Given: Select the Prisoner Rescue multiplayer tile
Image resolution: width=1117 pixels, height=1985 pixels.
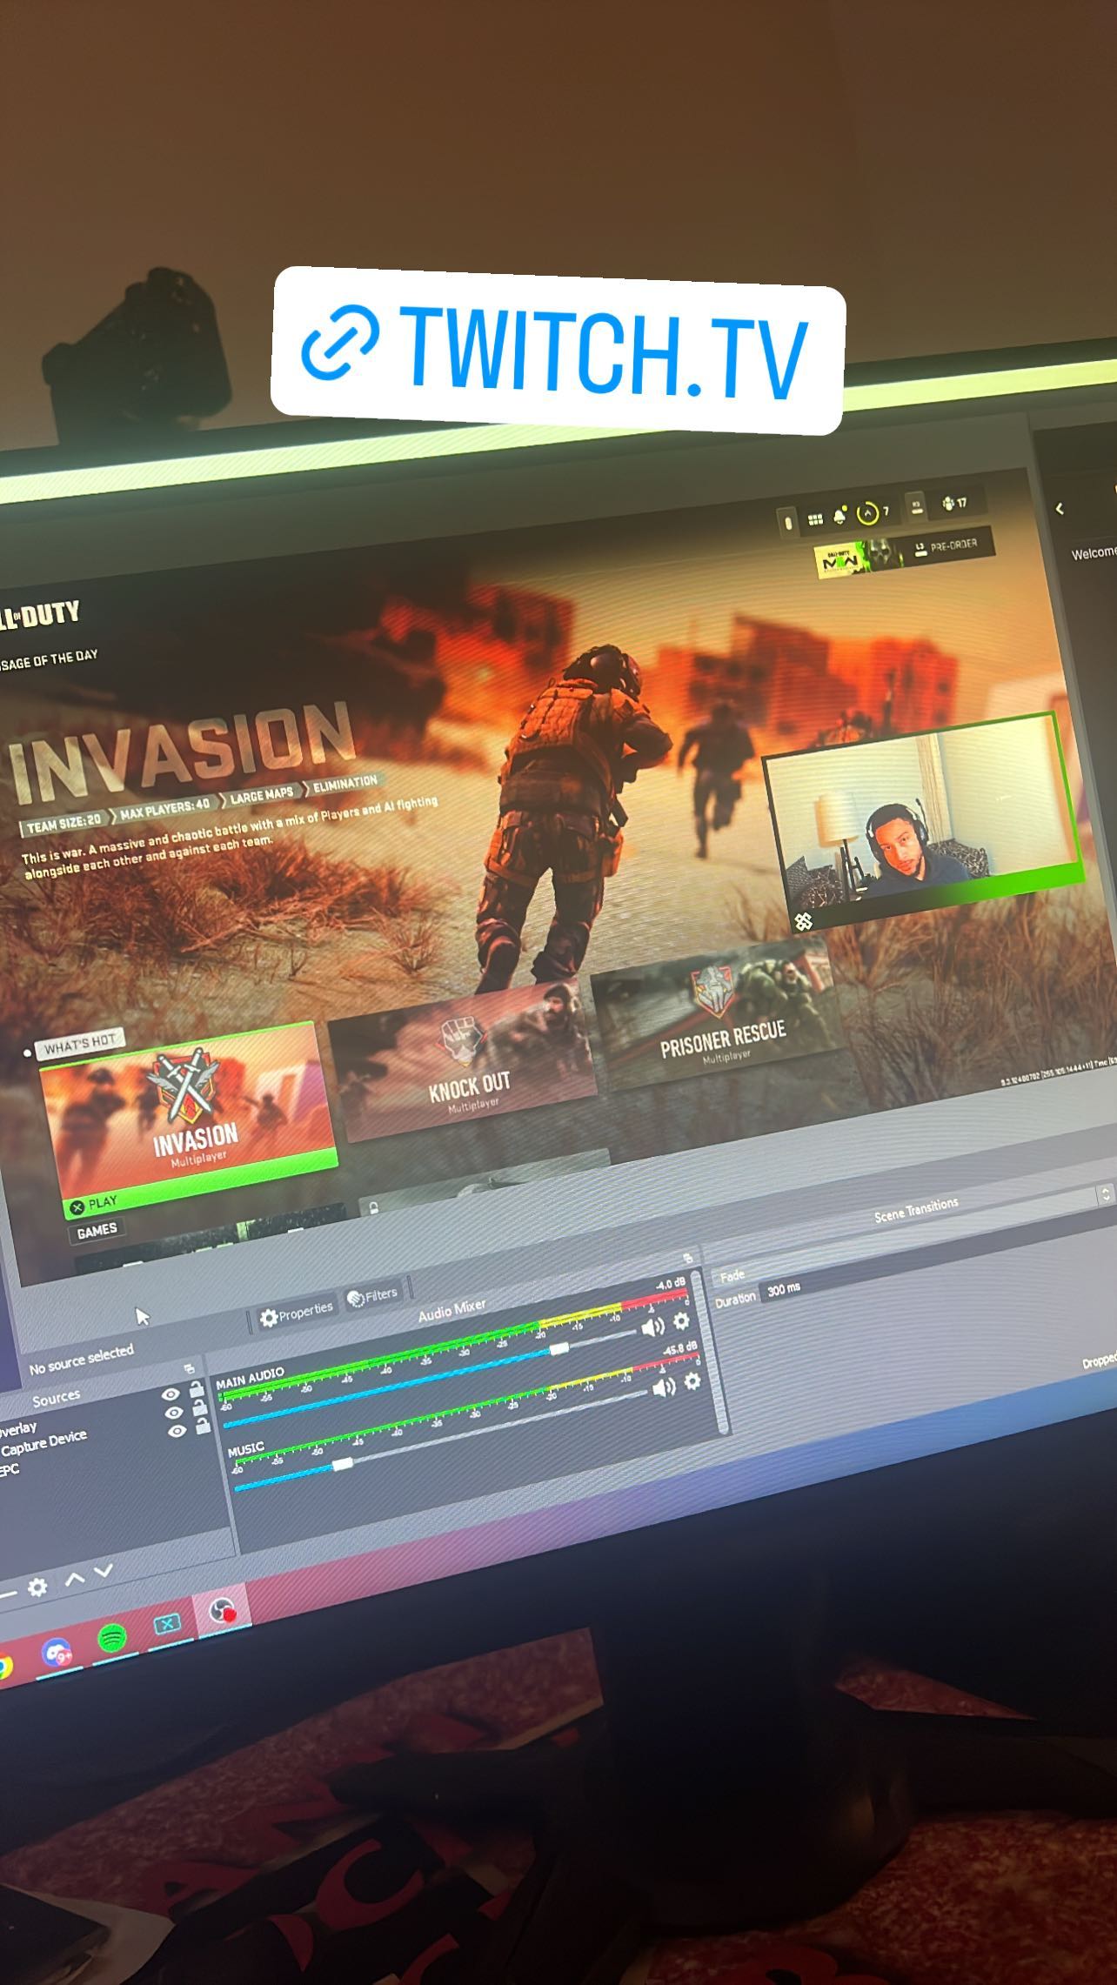Looking at the screenshot, I should [x=713, y=1014].
